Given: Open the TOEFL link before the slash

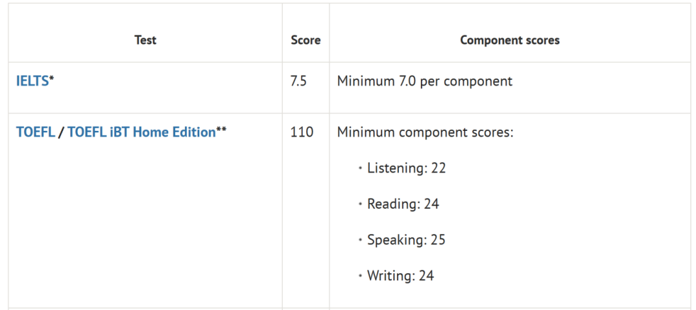Looking at the screenshot, I should [35, 132].
